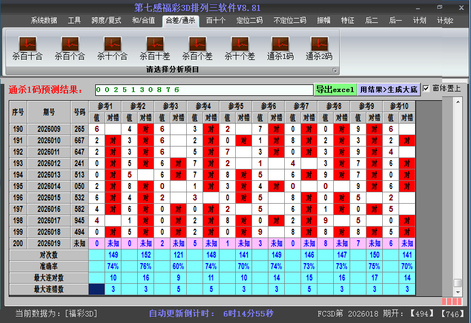
Task: Switch to the 跨度/复式 tab
Action: tap(106, 21)
